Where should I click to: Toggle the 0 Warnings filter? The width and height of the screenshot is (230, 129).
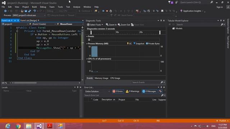(x=133, y=91)
